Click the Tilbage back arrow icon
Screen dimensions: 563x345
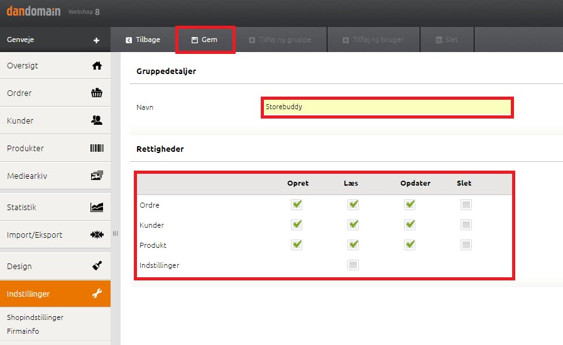pos(129,40)
